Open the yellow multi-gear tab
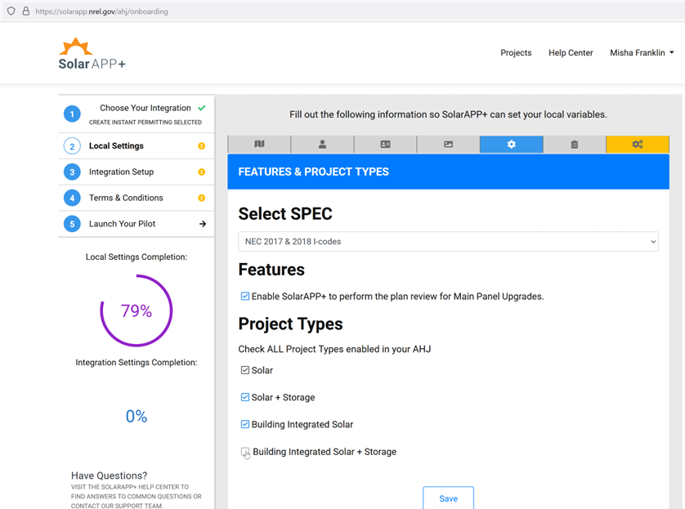685x509 pixels. [x=637, y=145]
